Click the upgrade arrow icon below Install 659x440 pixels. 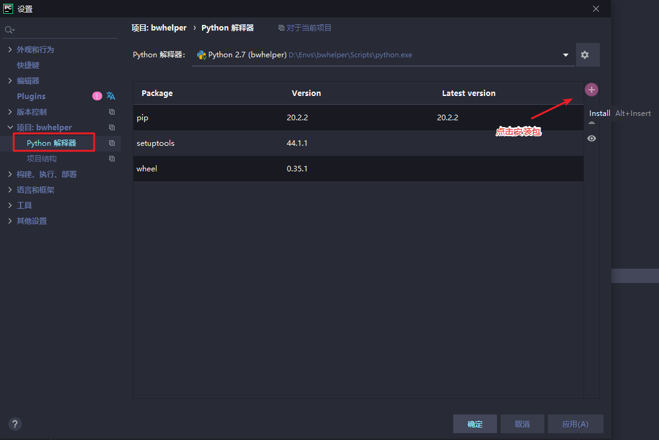click(592, 124)
